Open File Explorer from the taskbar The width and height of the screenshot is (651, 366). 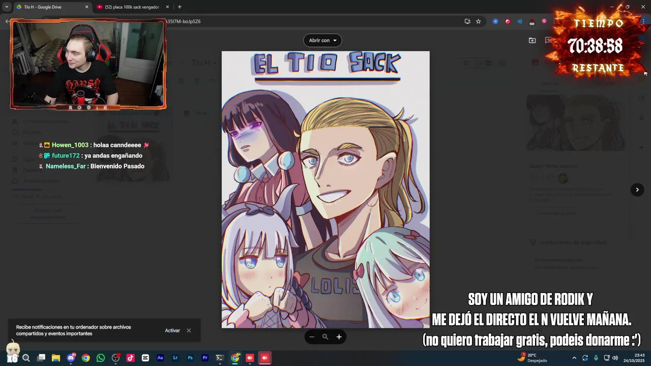click(x=56, y=358)
